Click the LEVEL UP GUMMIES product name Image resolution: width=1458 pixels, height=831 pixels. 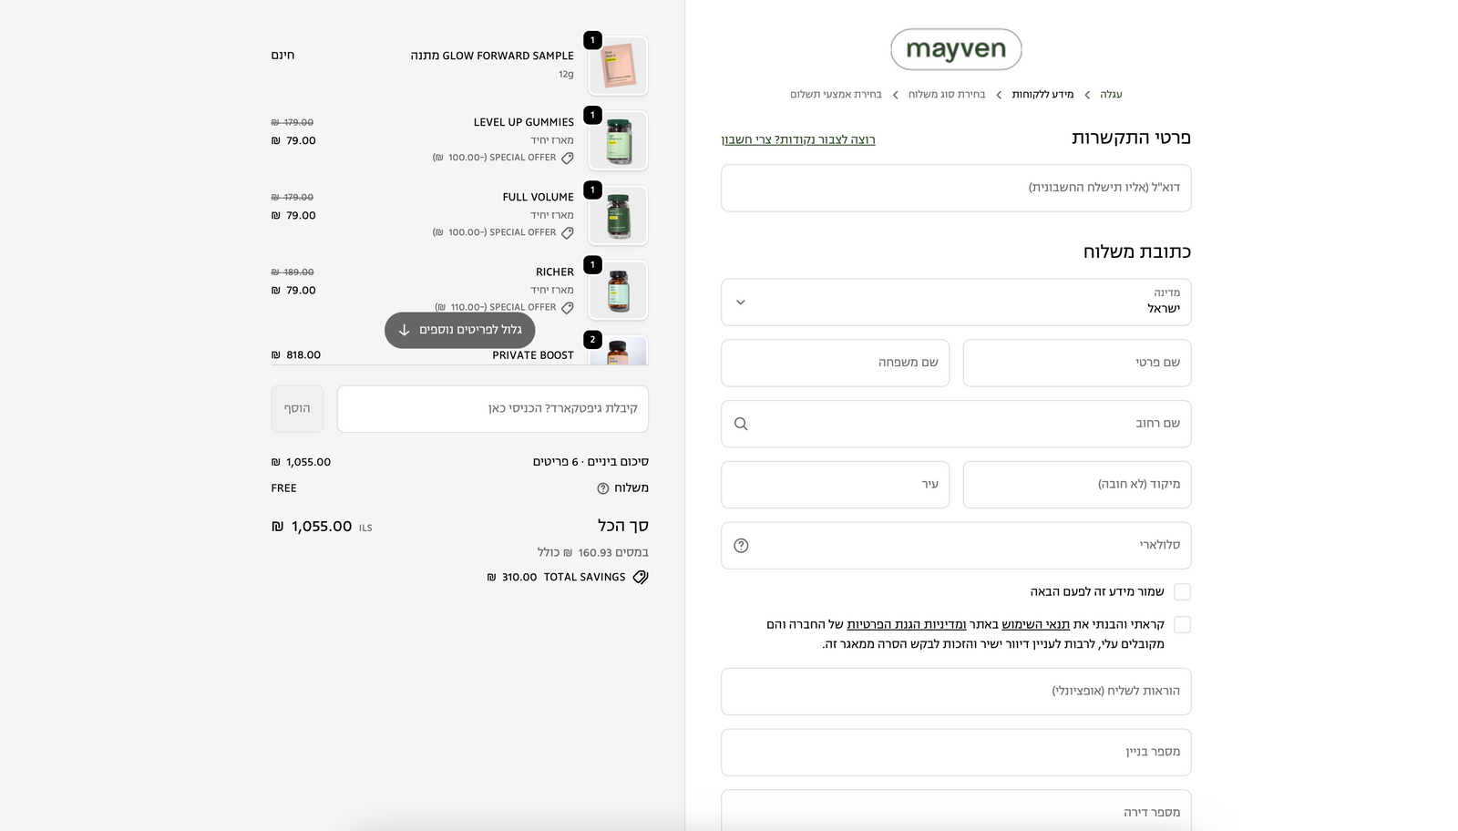point(524,122)
